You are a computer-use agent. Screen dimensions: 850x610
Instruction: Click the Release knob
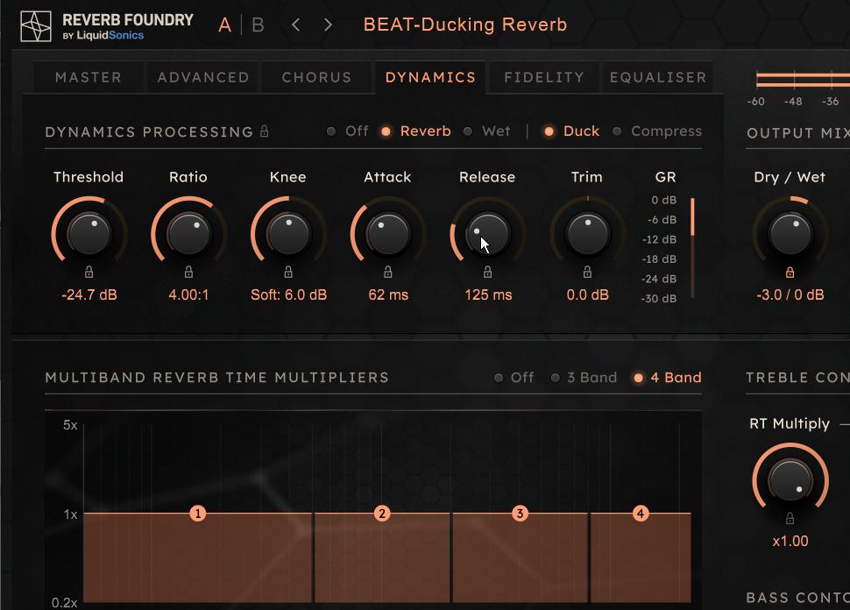click(x=488, y=234)
